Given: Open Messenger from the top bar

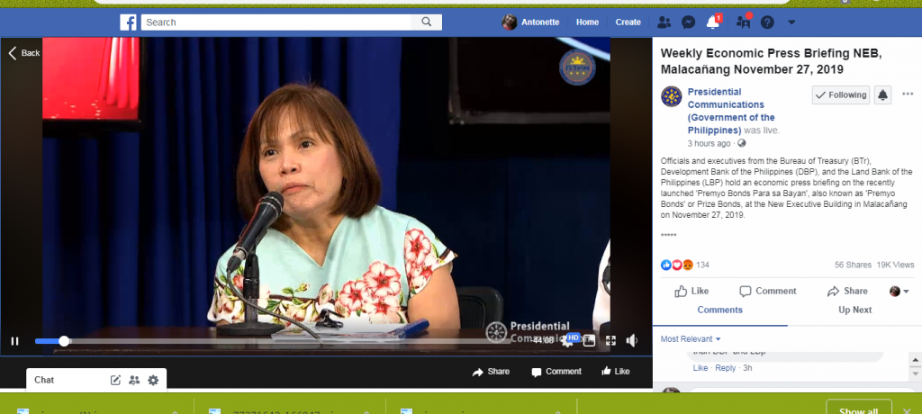Looking at the screenshot, I should click(688, 22).
